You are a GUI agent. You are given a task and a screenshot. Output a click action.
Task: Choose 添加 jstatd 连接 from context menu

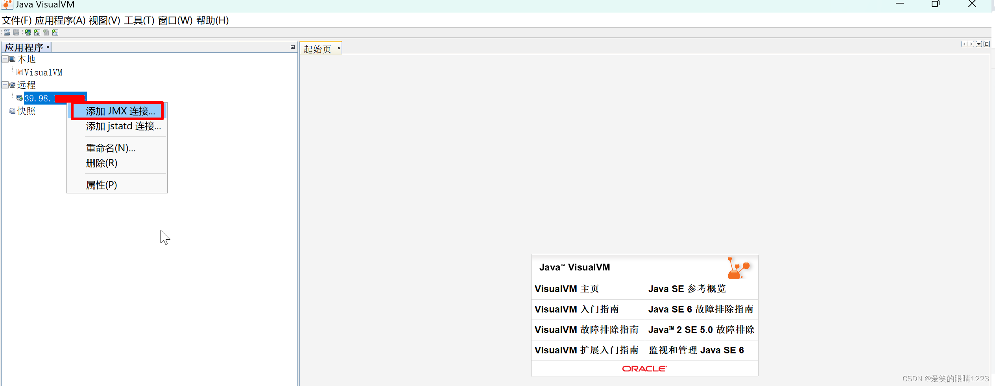coord(117,126)
